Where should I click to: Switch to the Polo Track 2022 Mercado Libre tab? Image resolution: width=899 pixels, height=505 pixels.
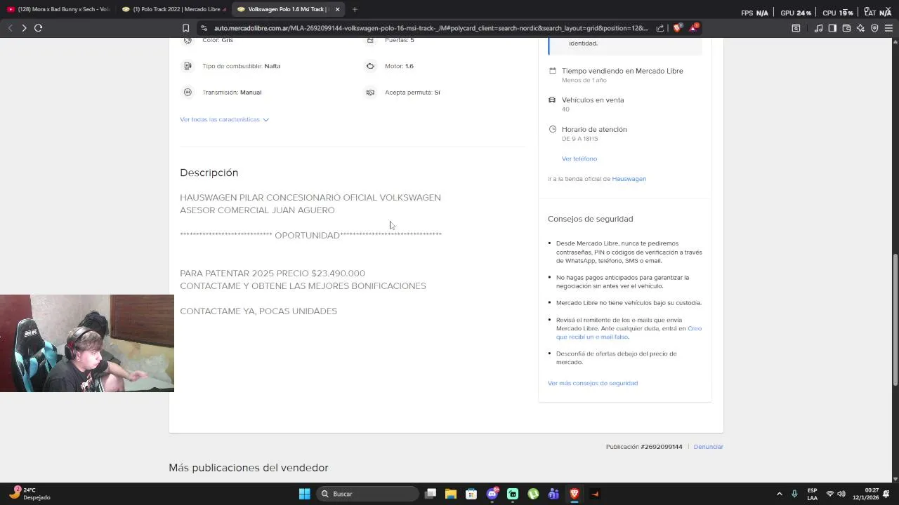point(174,9)
